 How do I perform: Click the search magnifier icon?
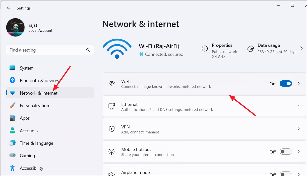point(88,50)
